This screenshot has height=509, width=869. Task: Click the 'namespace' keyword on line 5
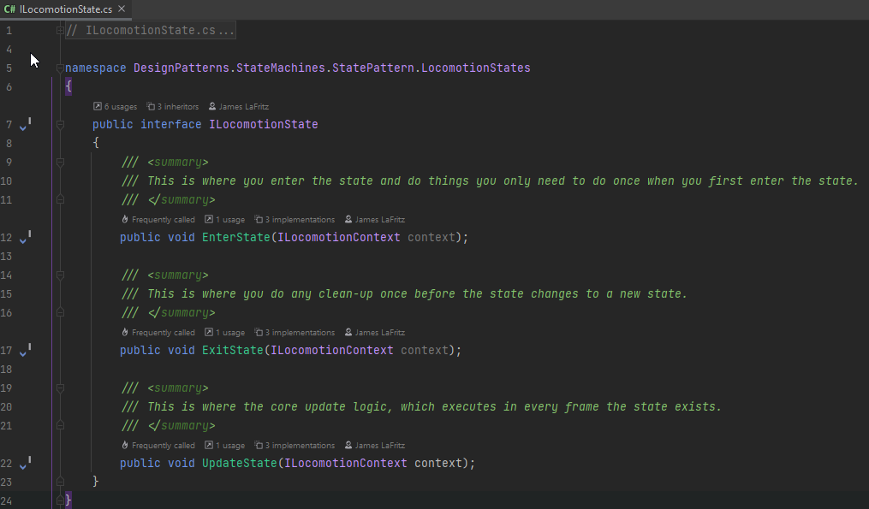(95, 68)
